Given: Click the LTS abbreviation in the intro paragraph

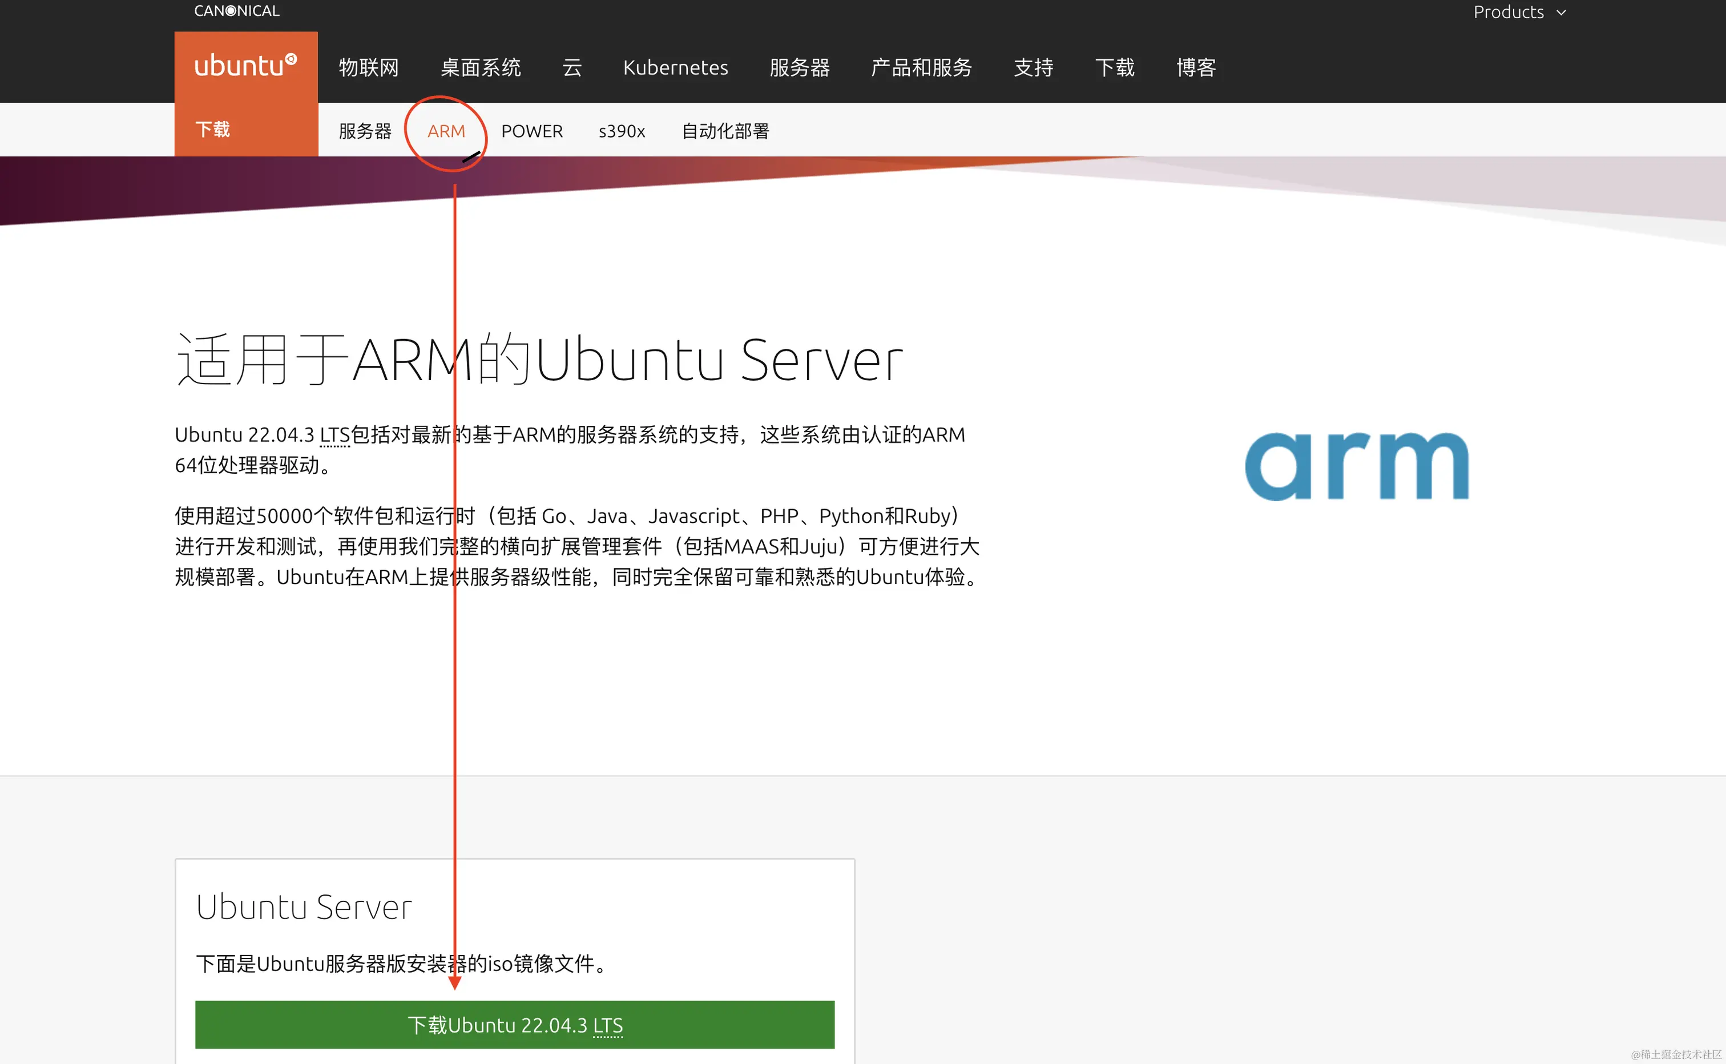Looking at the screenshot, I should pyautogui.click(x=335, y=435).
